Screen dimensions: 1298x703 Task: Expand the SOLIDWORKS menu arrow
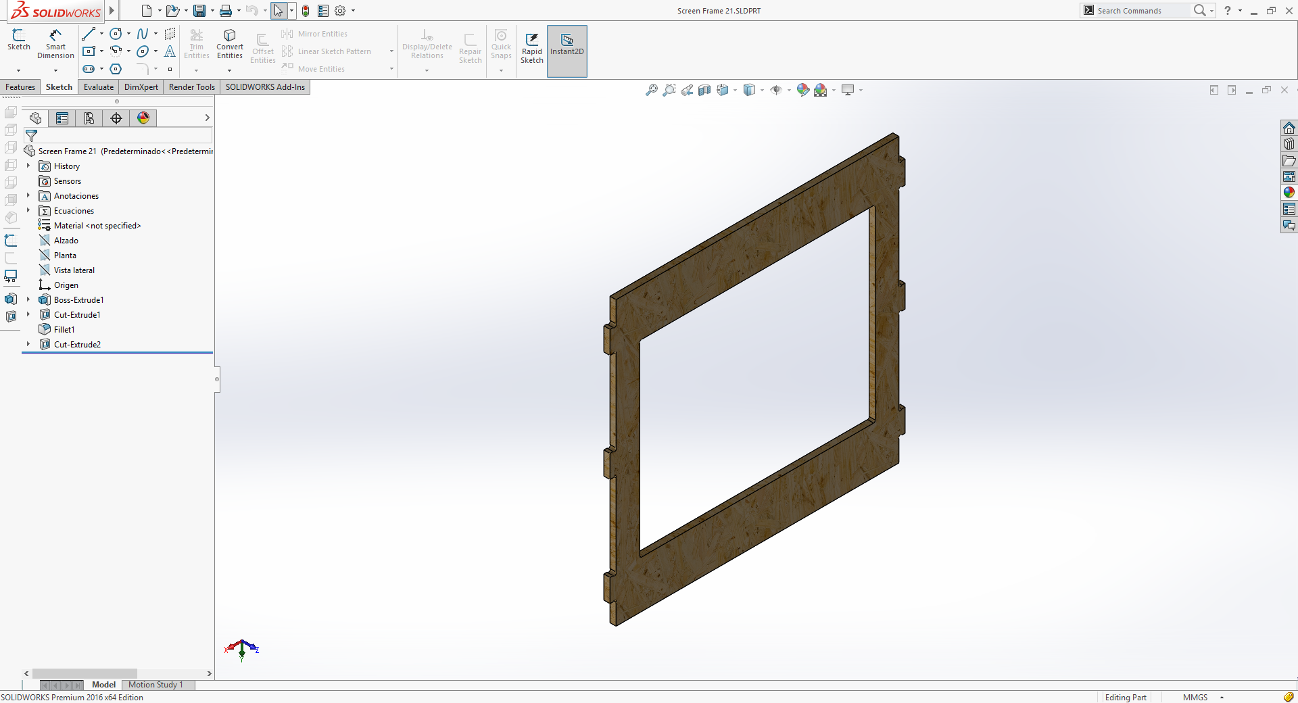[x=112, y=11]
